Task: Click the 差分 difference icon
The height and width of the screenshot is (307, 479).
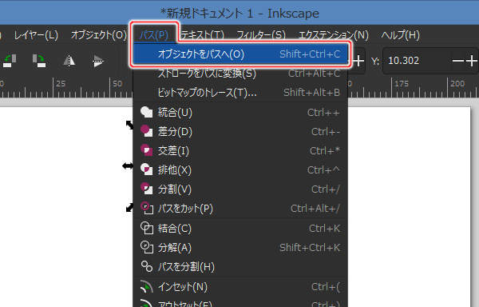Action: [x=147, y=131]
